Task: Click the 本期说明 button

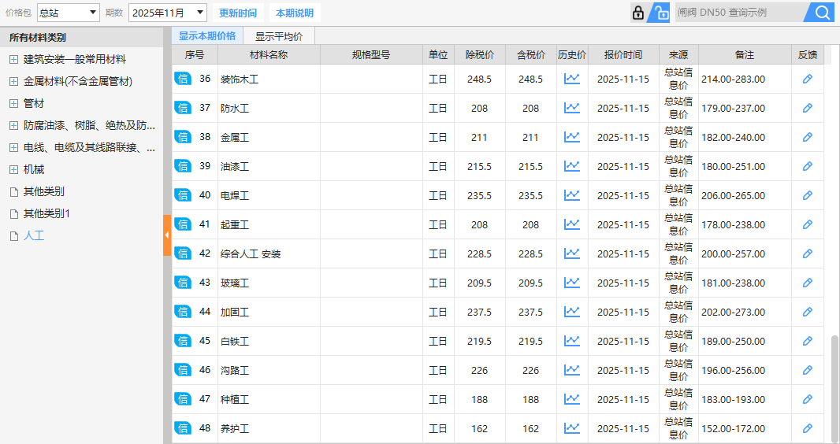Action: click(x=295, y=13)
